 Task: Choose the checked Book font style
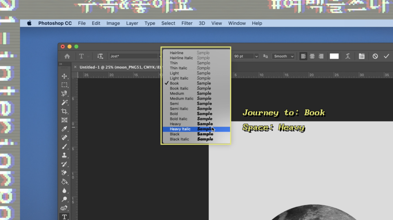pyautogui.click(x=196, y=83)
